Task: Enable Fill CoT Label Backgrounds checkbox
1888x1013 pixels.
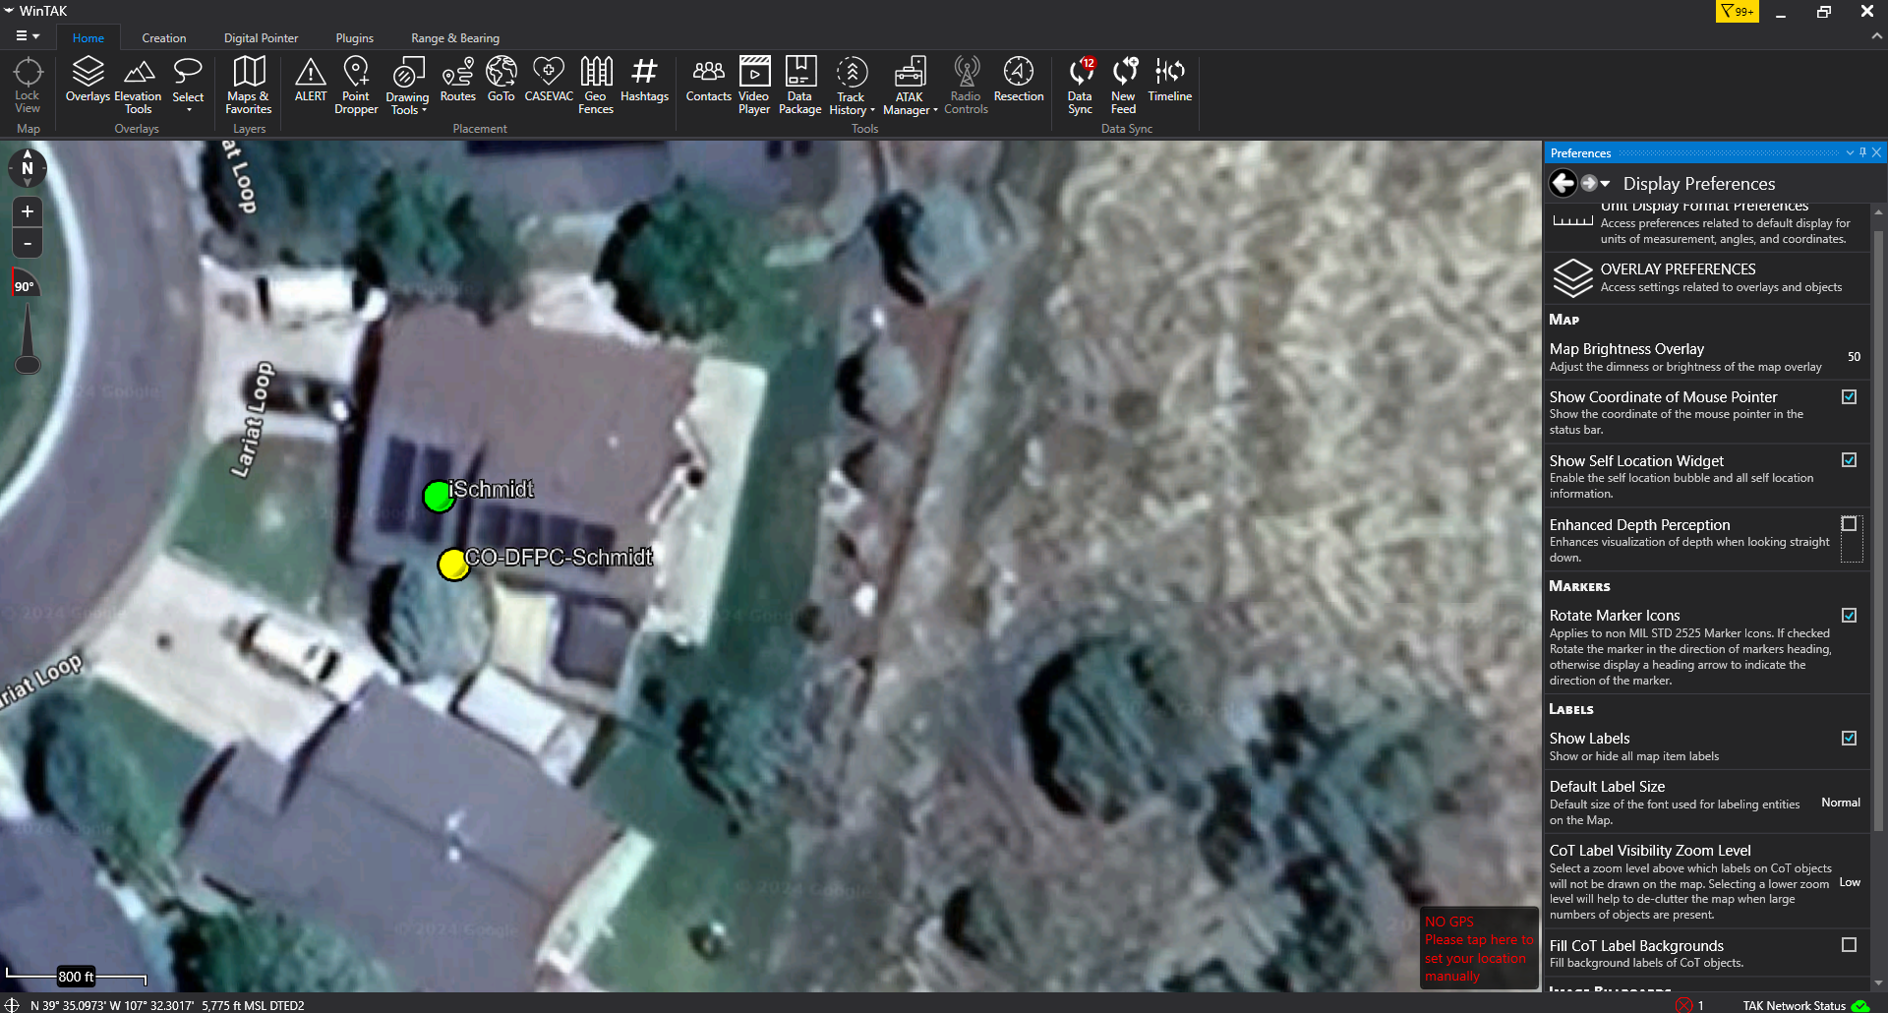Action: click(1849, 945)
